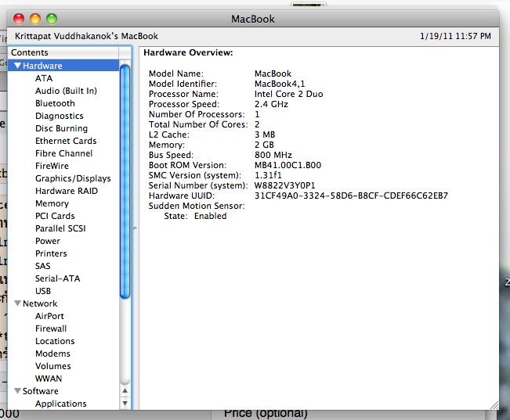510x420 pixels.
Task: Click the Contents column header
Action: pos(63,52)
